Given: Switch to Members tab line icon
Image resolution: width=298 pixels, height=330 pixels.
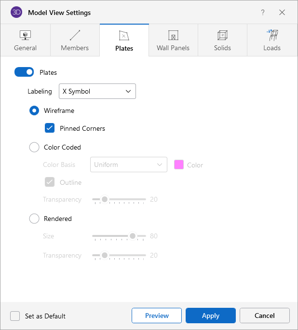Looking at the screenshot, I should tap(75, 35).
